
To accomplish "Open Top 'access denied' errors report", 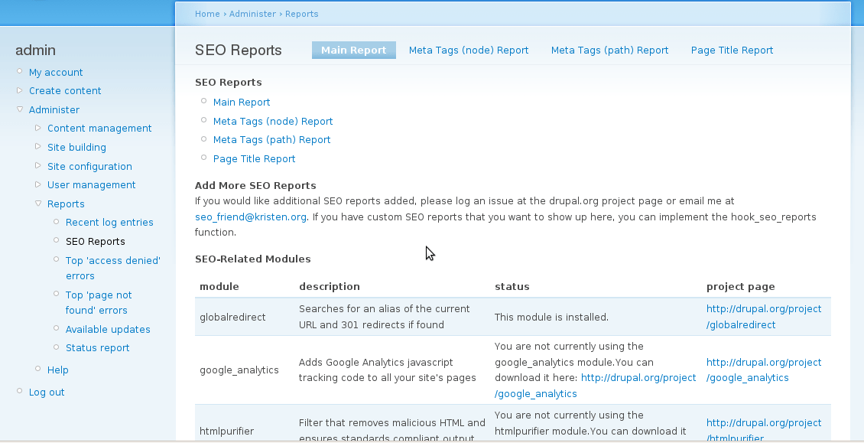I will click(113, 268).
